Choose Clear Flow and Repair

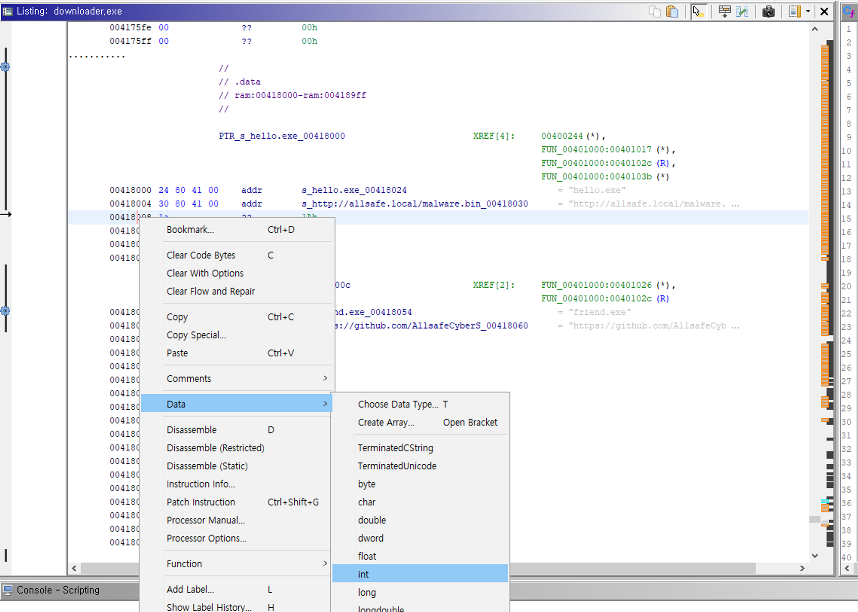coord(237,291)
